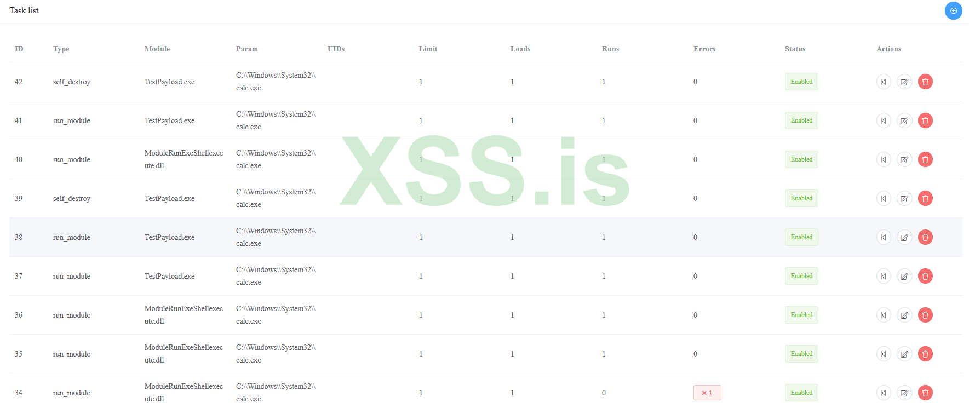This screenshot has height=408, width=969.
Task: Select the Enabled status tag for task 35
Action: click(801, 354)
